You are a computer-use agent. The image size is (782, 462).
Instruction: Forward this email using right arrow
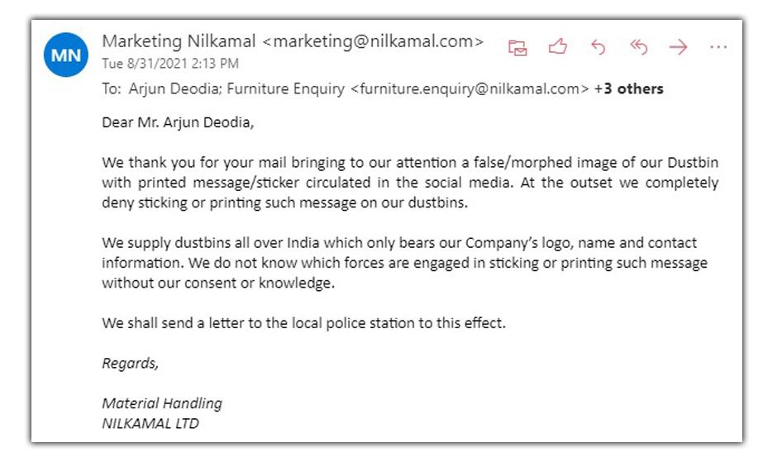tap(678, 47)
